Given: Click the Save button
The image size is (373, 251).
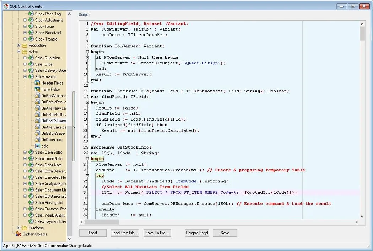Looking at the screenshot, I should tap(225, 233).
